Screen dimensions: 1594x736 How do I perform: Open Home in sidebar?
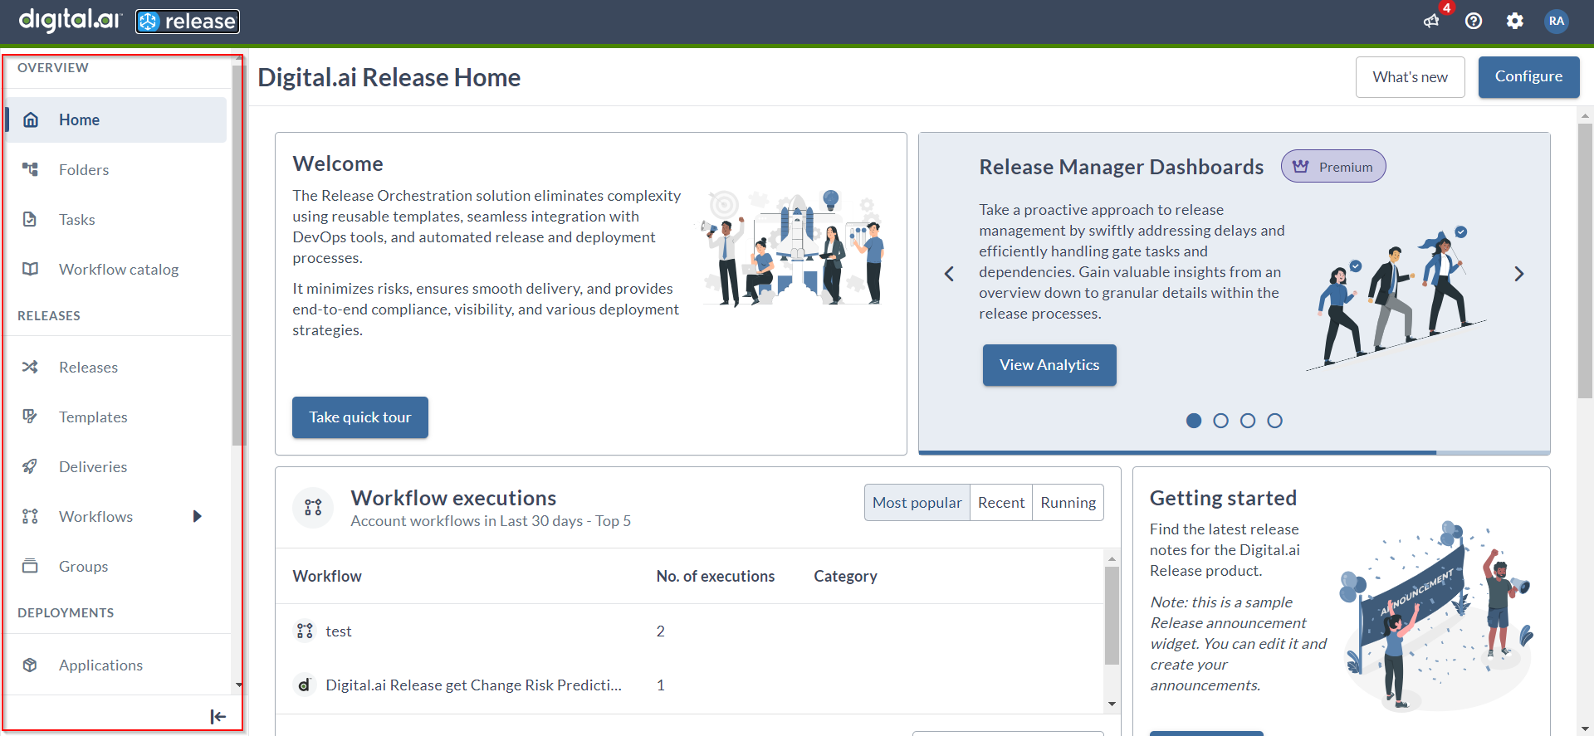coord(116,119)
